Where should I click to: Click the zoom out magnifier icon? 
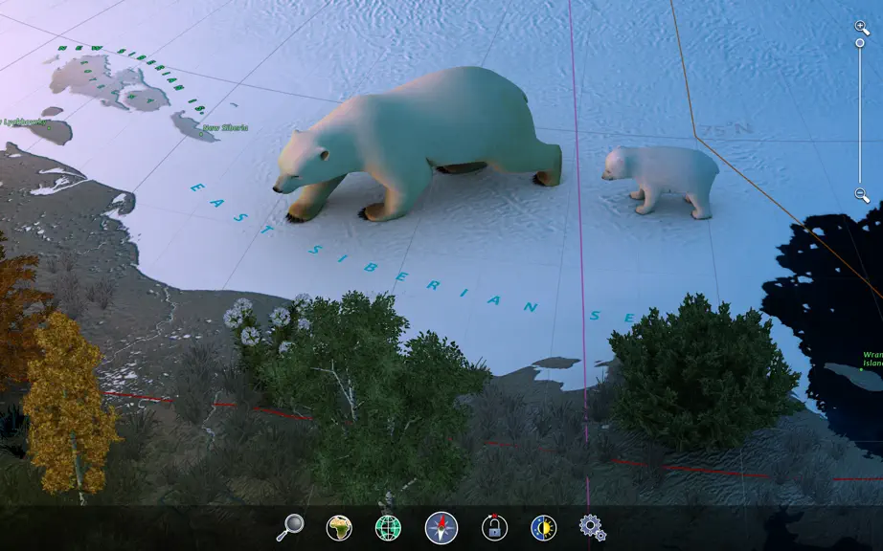click(x=862, y=195)
